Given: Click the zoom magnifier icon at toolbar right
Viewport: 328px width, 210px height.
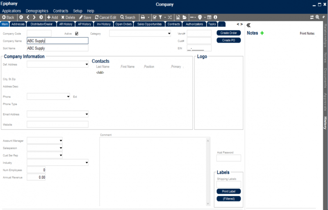Looking at the screenshot, I should pyautogui.click(x=317, y=17).
